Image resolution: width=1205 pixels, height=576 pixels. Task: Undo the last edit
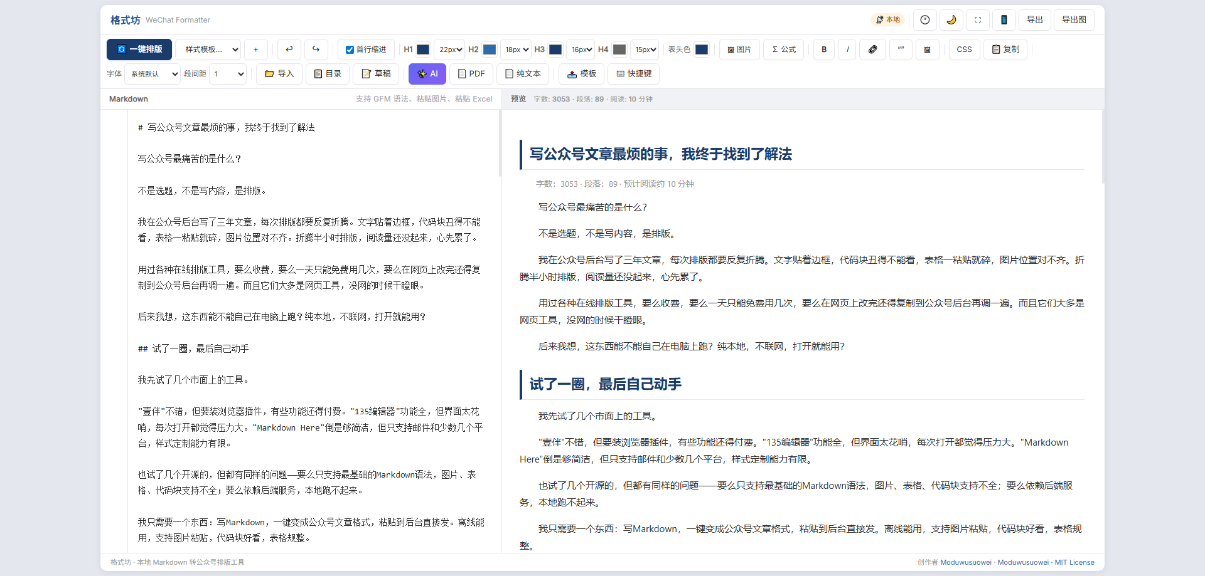coord(289,50)
